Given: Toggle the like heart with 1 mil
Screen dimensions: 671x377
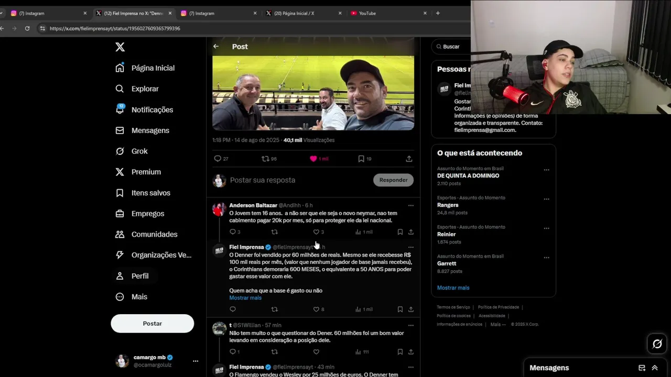Looking at the screenshot, I should (x=313, y=159).
